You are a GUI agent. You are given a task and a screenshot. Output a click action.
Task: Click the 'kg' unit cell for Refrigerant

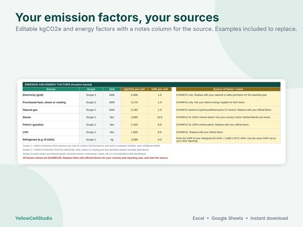112,140
